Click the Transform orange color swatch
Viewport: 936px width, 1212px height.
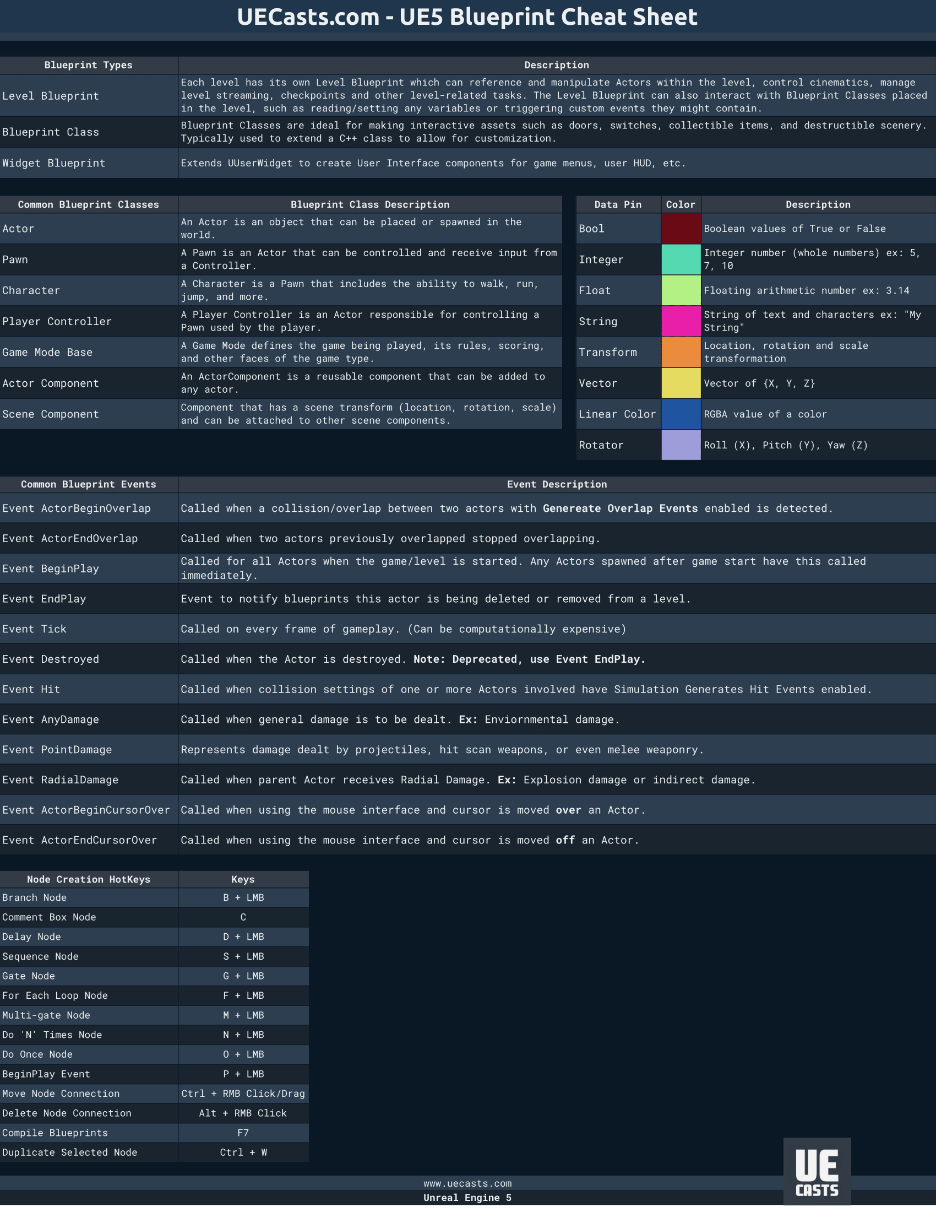[x=681, y=353]
